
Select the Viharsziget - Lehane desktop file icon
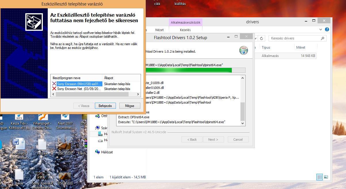click(42, 121)
